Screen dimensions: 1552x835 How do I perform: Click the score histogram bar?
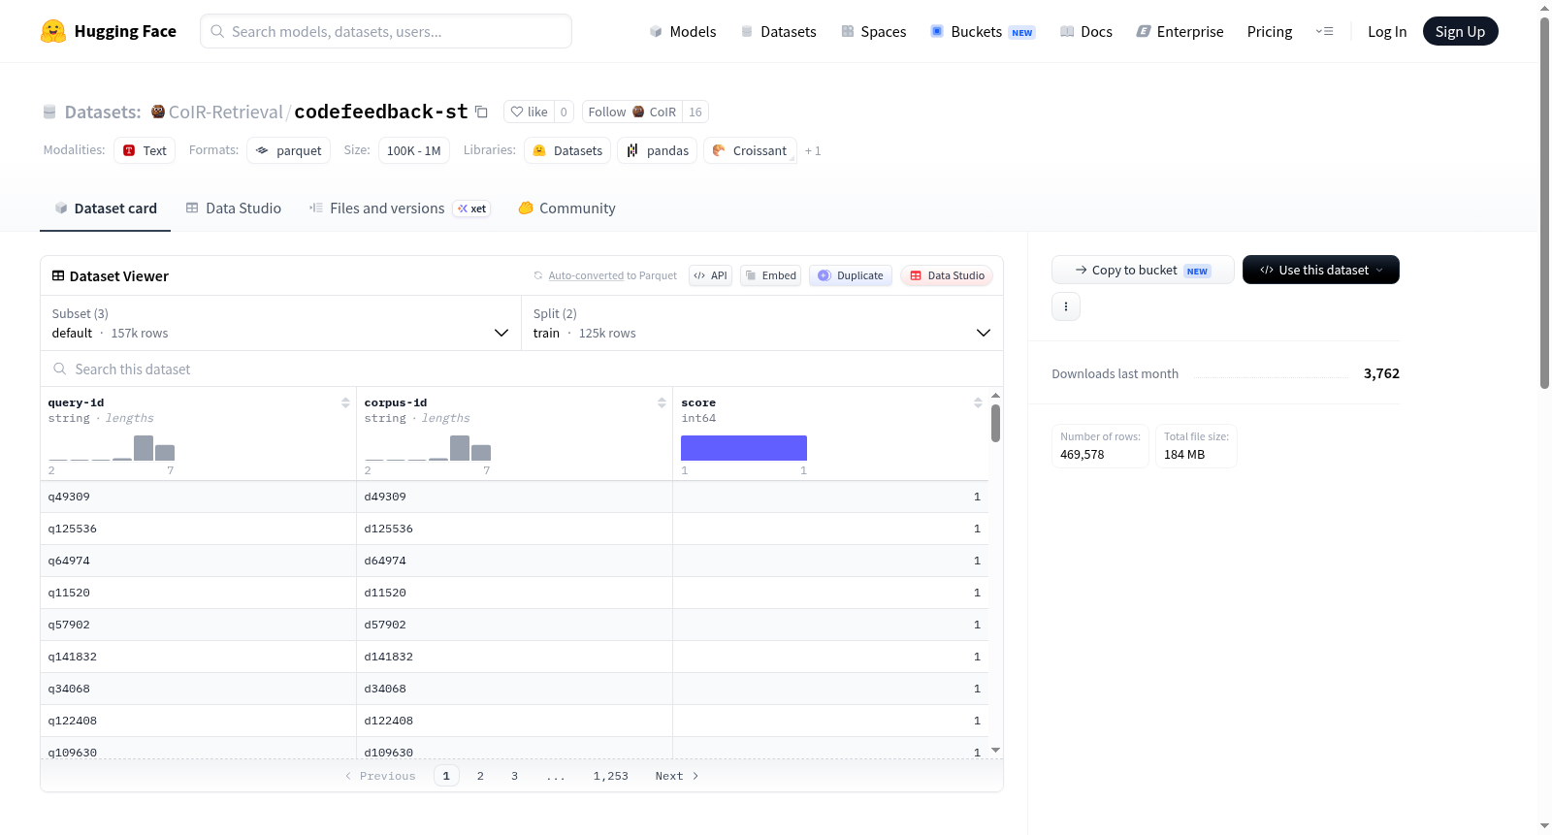click(x=744, y=448)
